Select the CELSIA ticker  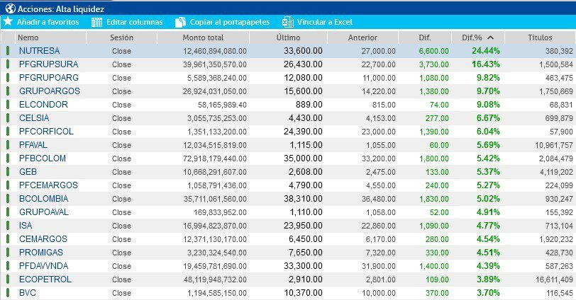[x=34, y=118]
